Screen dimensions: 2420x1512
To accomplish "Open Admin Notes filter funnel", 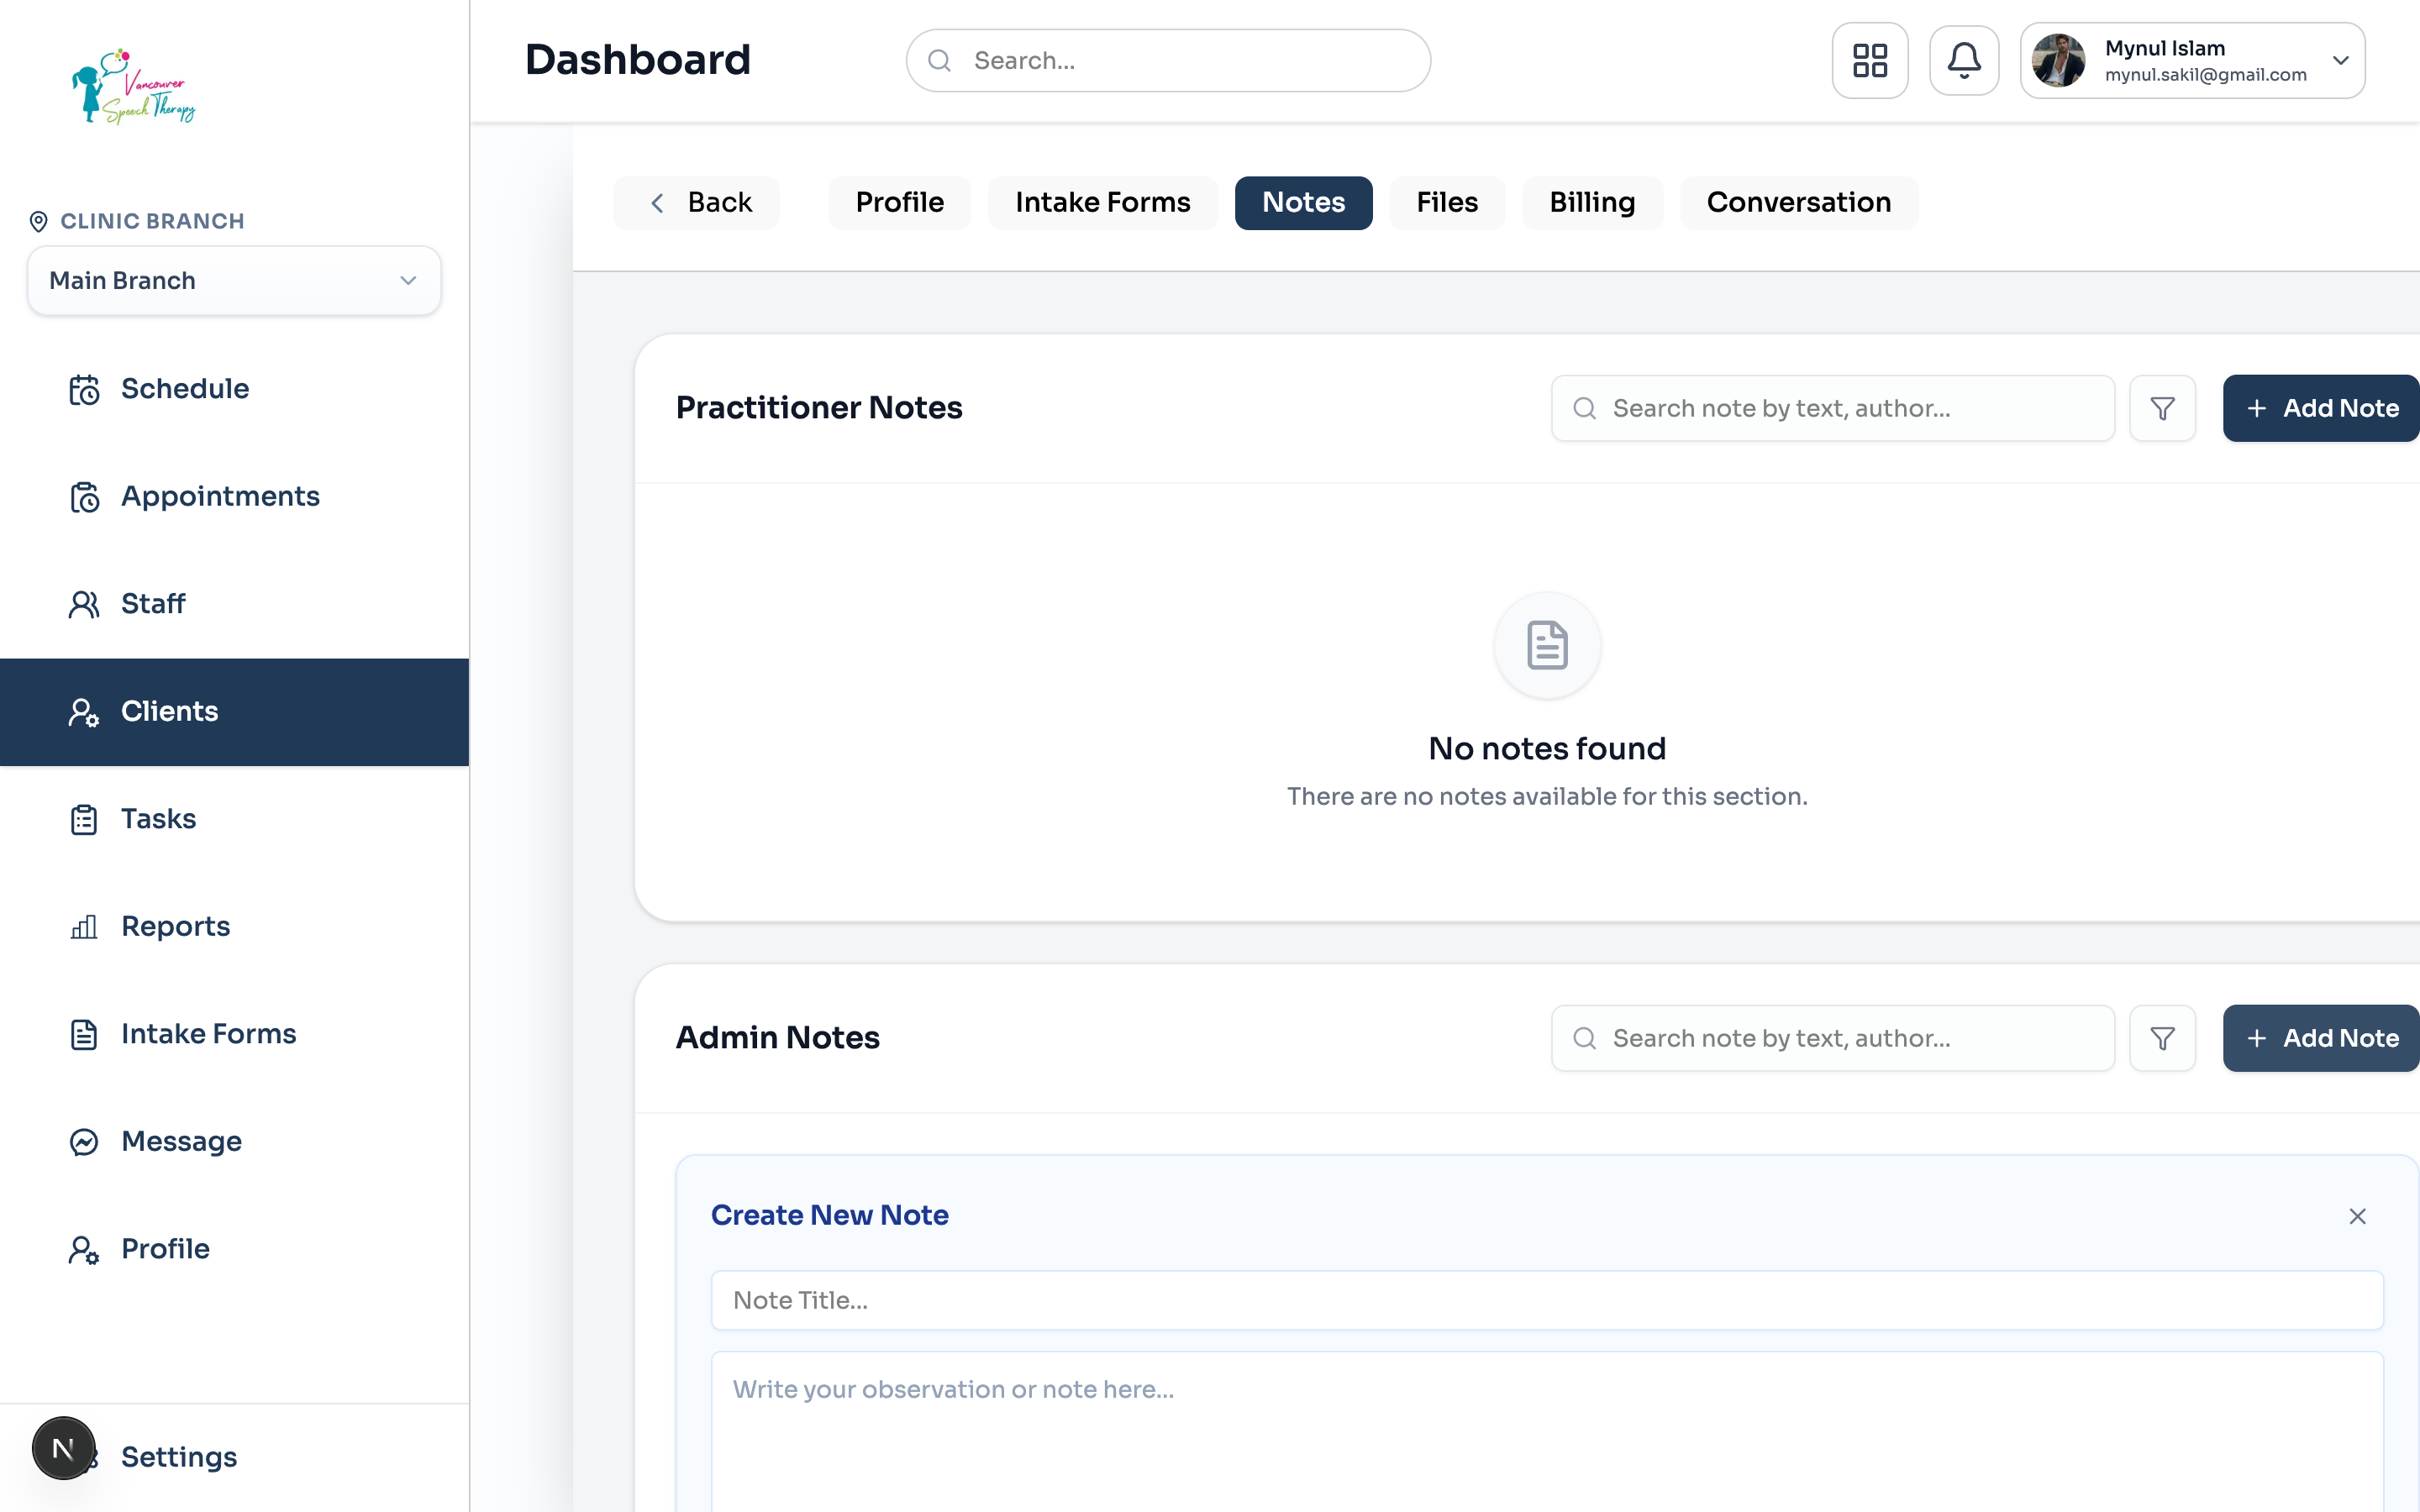I will (x=2162, y=1038).
